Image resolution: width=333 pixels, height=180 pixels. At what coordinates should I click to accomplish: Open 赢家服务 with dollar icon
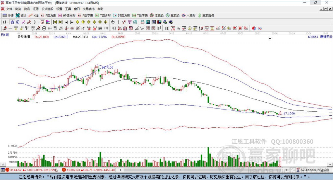pos(206,16)
